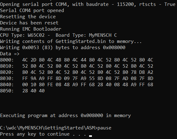Click the 'Press any key to continue' text
The height and width of the screenshot is (139, 177).
click(x=35, y=134)
